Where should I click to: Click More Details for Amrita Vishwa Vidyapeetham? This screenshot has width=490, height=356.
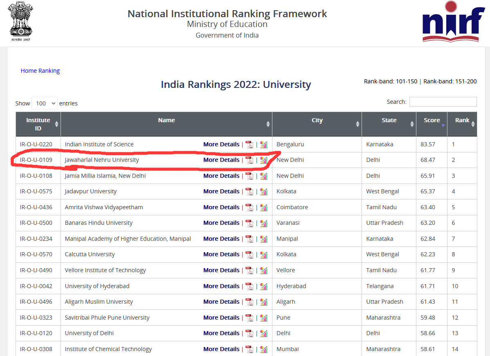(221, 207)
